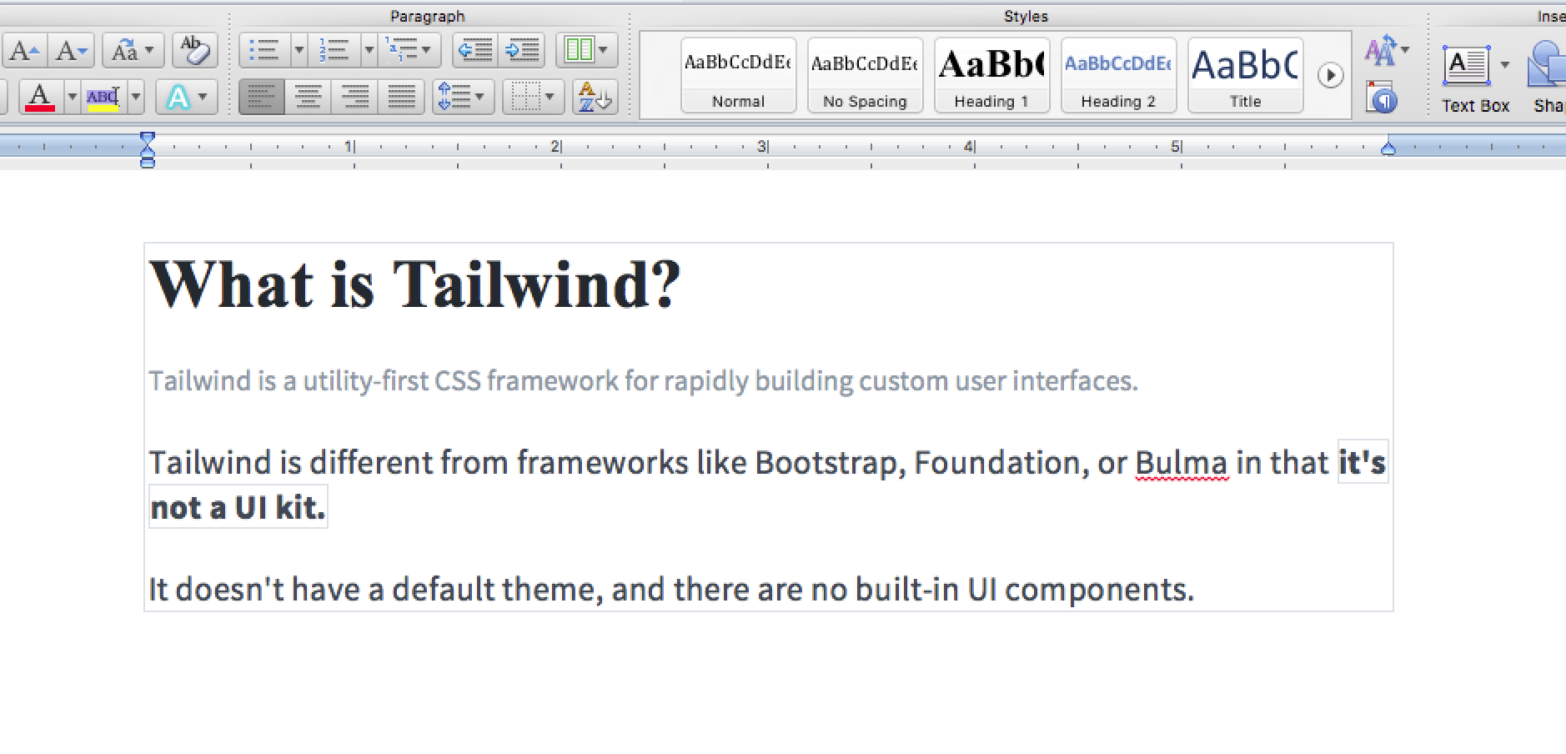Select the Change Case icon

[x=126, y=49]
